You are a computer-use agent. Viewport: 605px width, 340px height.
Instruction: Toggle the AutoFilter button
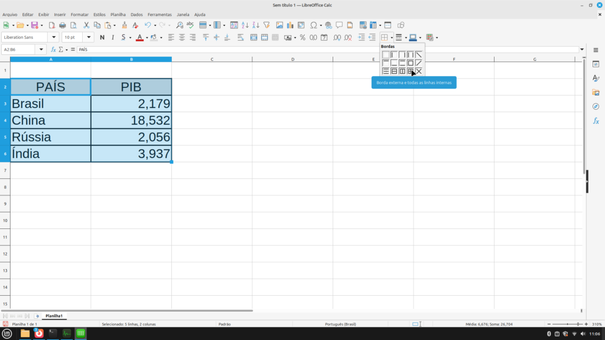coord(266,25)
